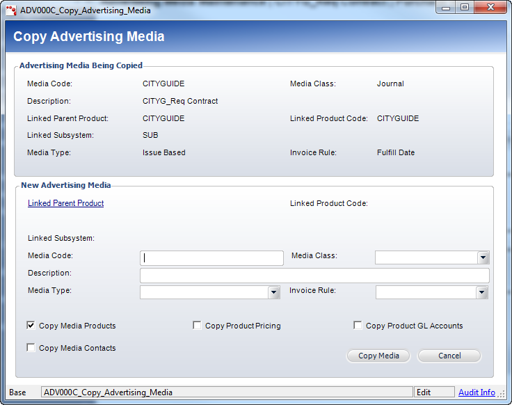512x405 pixels.
Task: Click the Issue Based media type value
Action: tap(164, 152)
